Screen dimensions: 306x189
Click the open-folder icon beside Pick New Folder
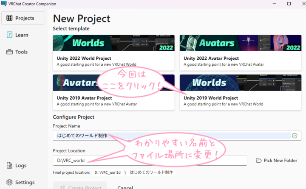[x=259, y=160]
